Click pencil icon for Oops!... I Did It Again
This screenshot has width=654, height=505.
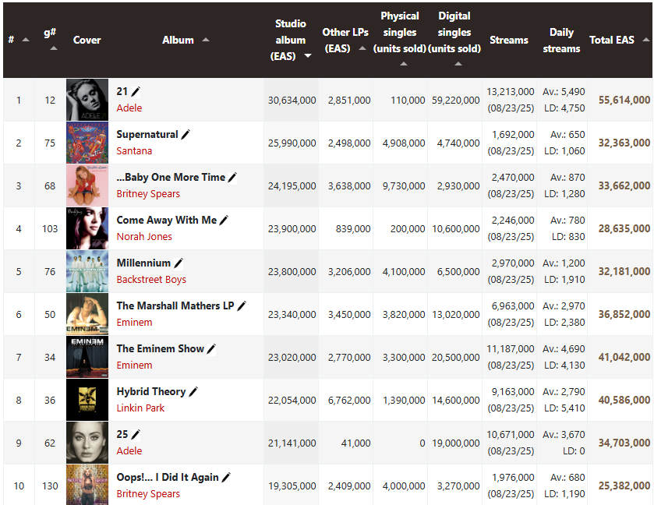226,478
